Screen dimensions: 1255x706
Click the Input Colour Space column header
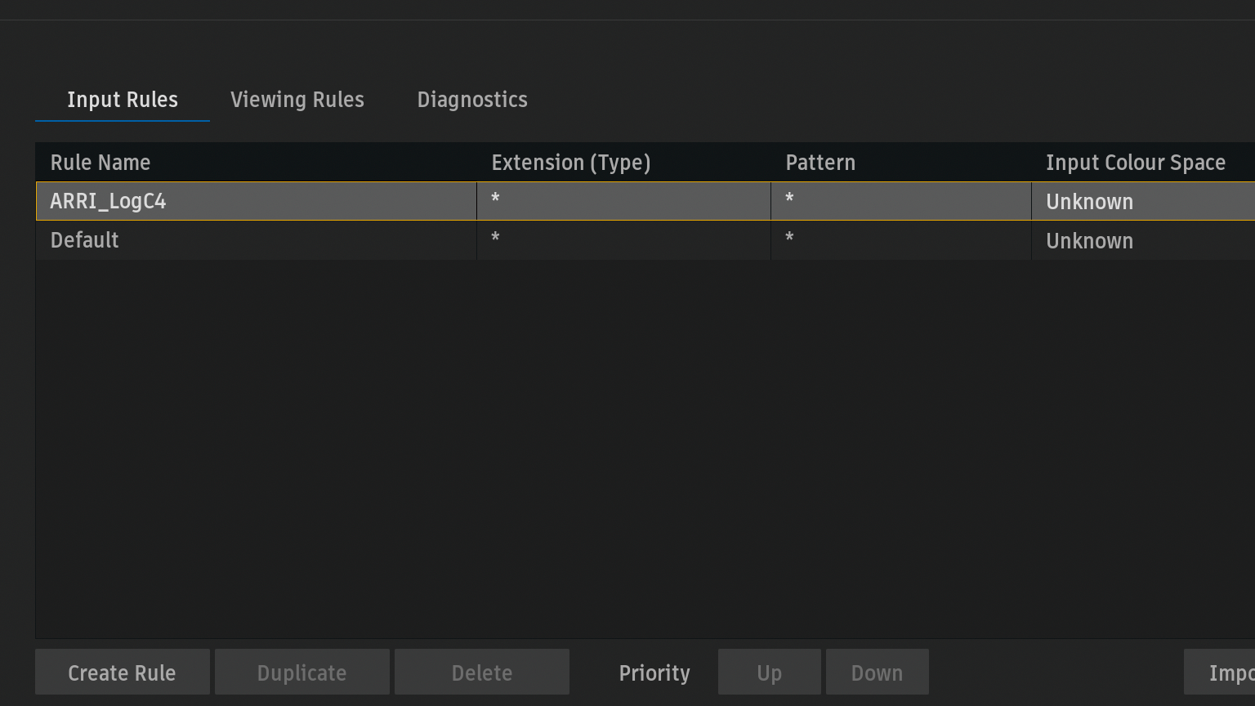point(1136,163)
